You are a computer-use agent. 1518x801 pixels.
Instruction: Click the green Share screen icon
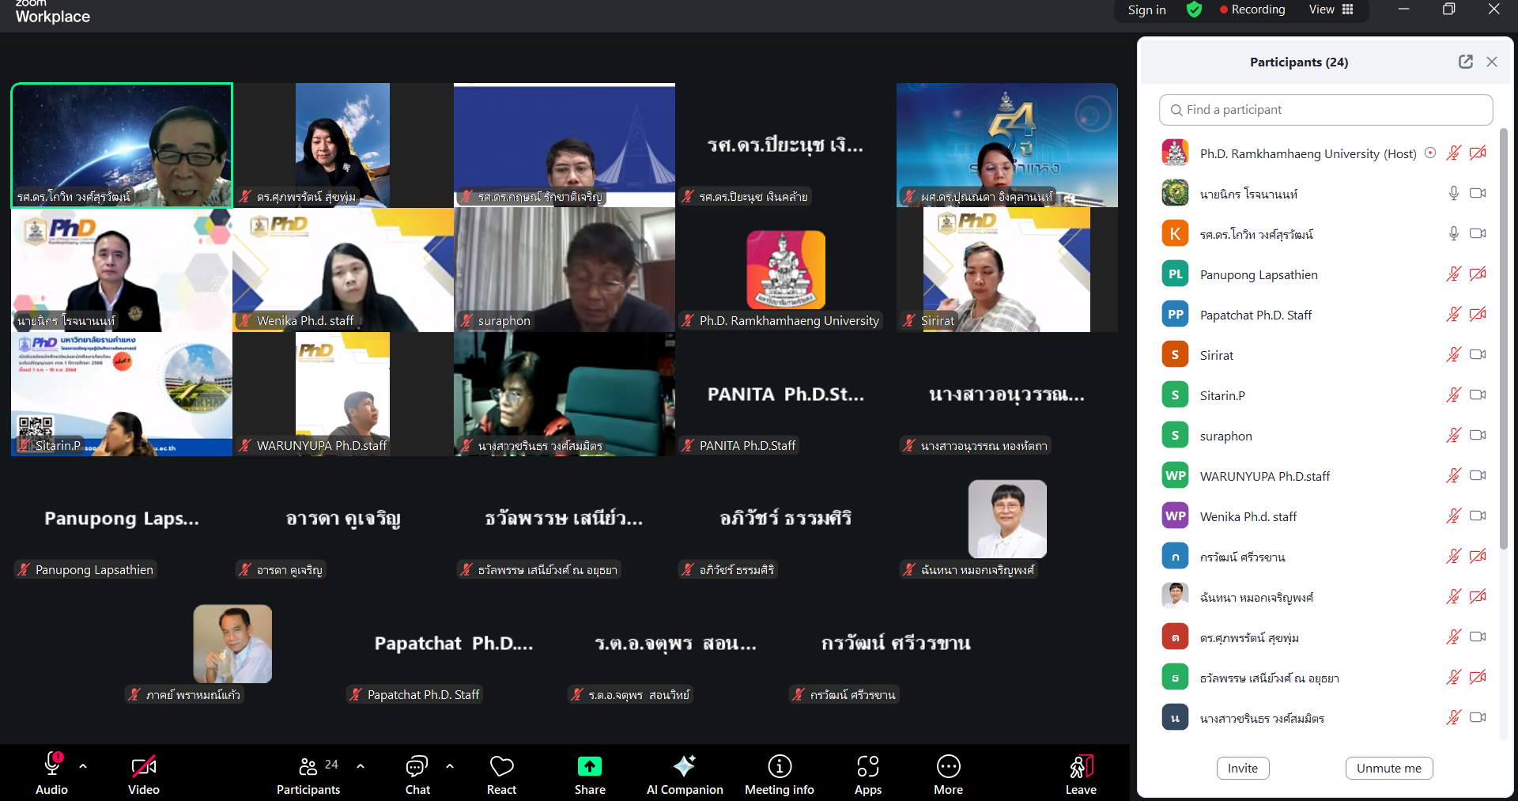pyautogui.click(x=590, y=766)
